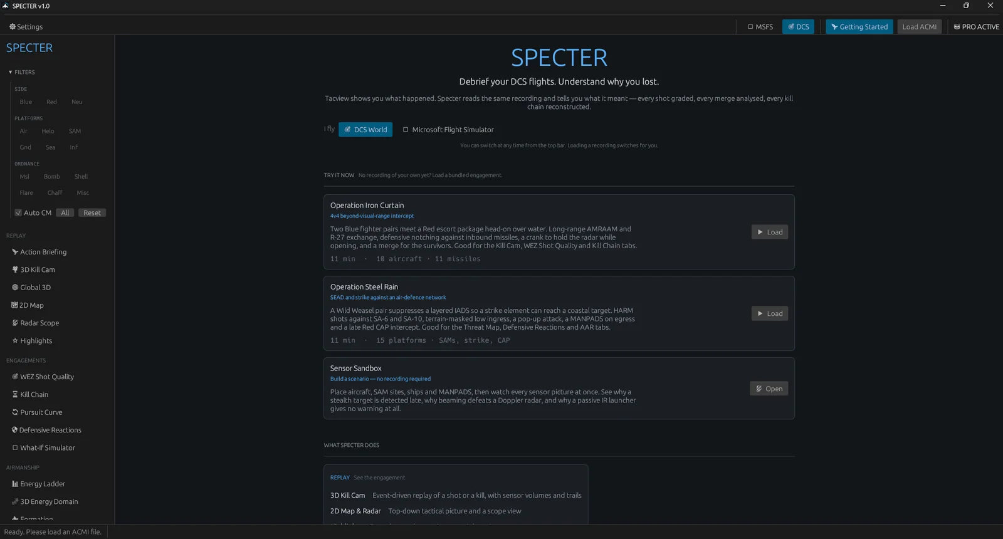The width and height of the screenshot is (1003, 539).
Task: Click the Global 3D globe icon
Action: coord(15,288)
